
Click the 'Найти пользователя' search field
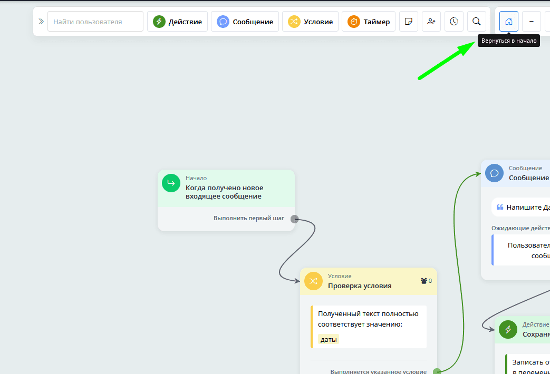[x=95, y=22]
